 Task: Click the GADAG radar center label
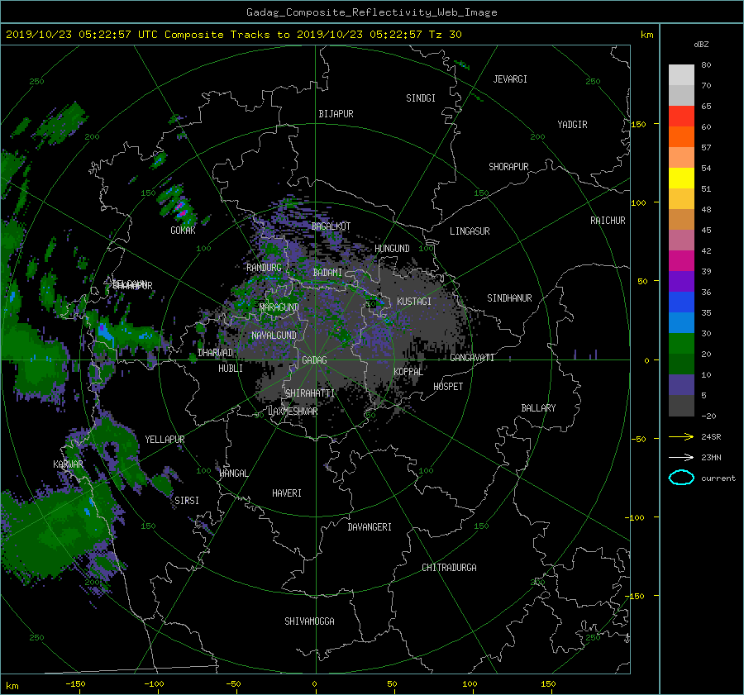click(315, 360)
